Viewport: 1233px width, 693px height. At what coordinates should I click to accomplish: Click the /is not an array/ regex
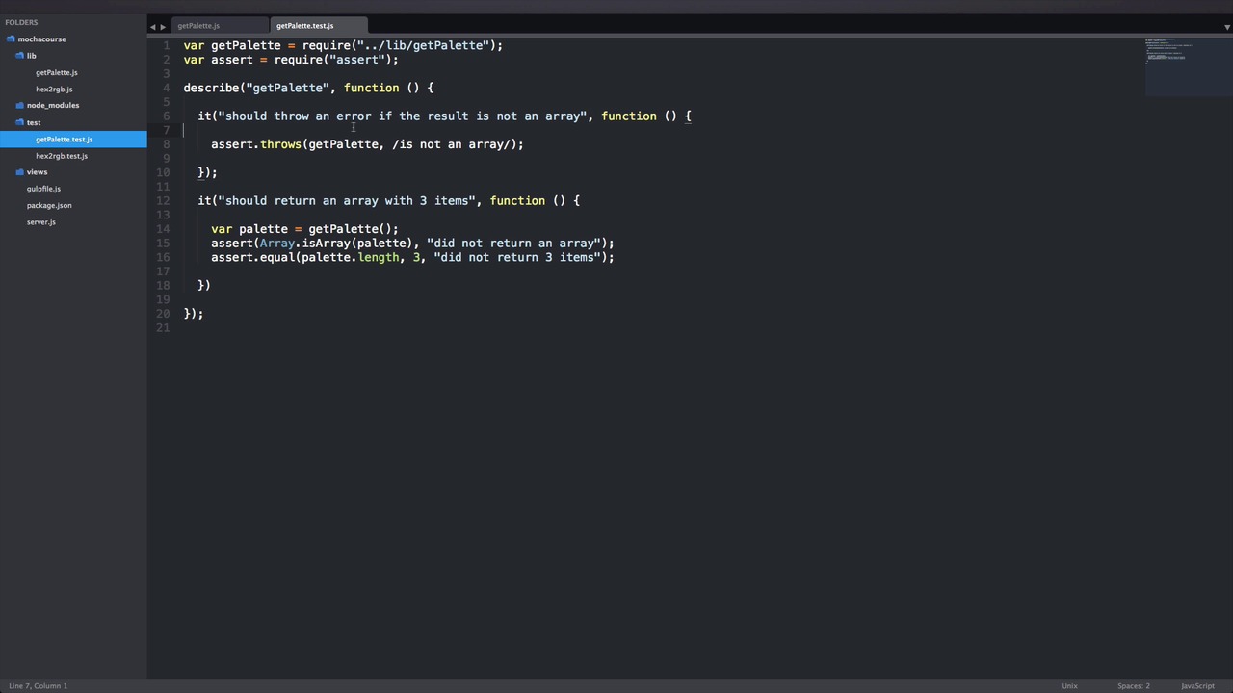tap(451, 144)
